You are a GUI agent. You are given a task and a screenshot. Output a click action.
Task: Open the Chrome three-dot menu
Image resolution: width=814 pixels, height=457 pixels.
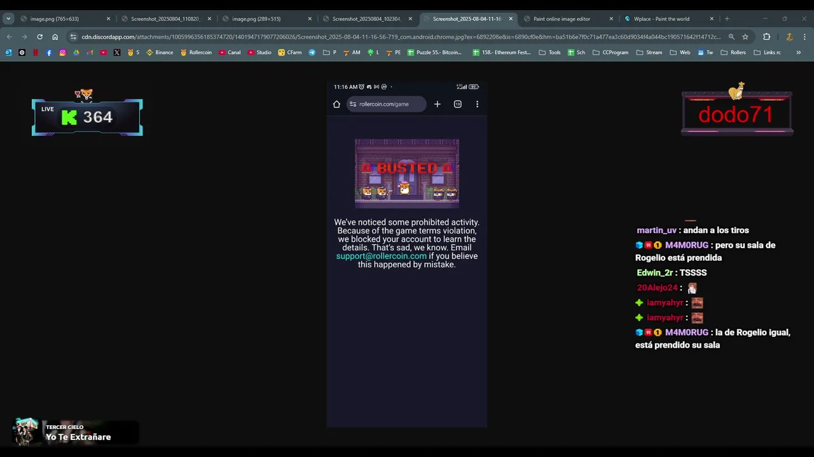pyautogui.click(x=804, y=37)
